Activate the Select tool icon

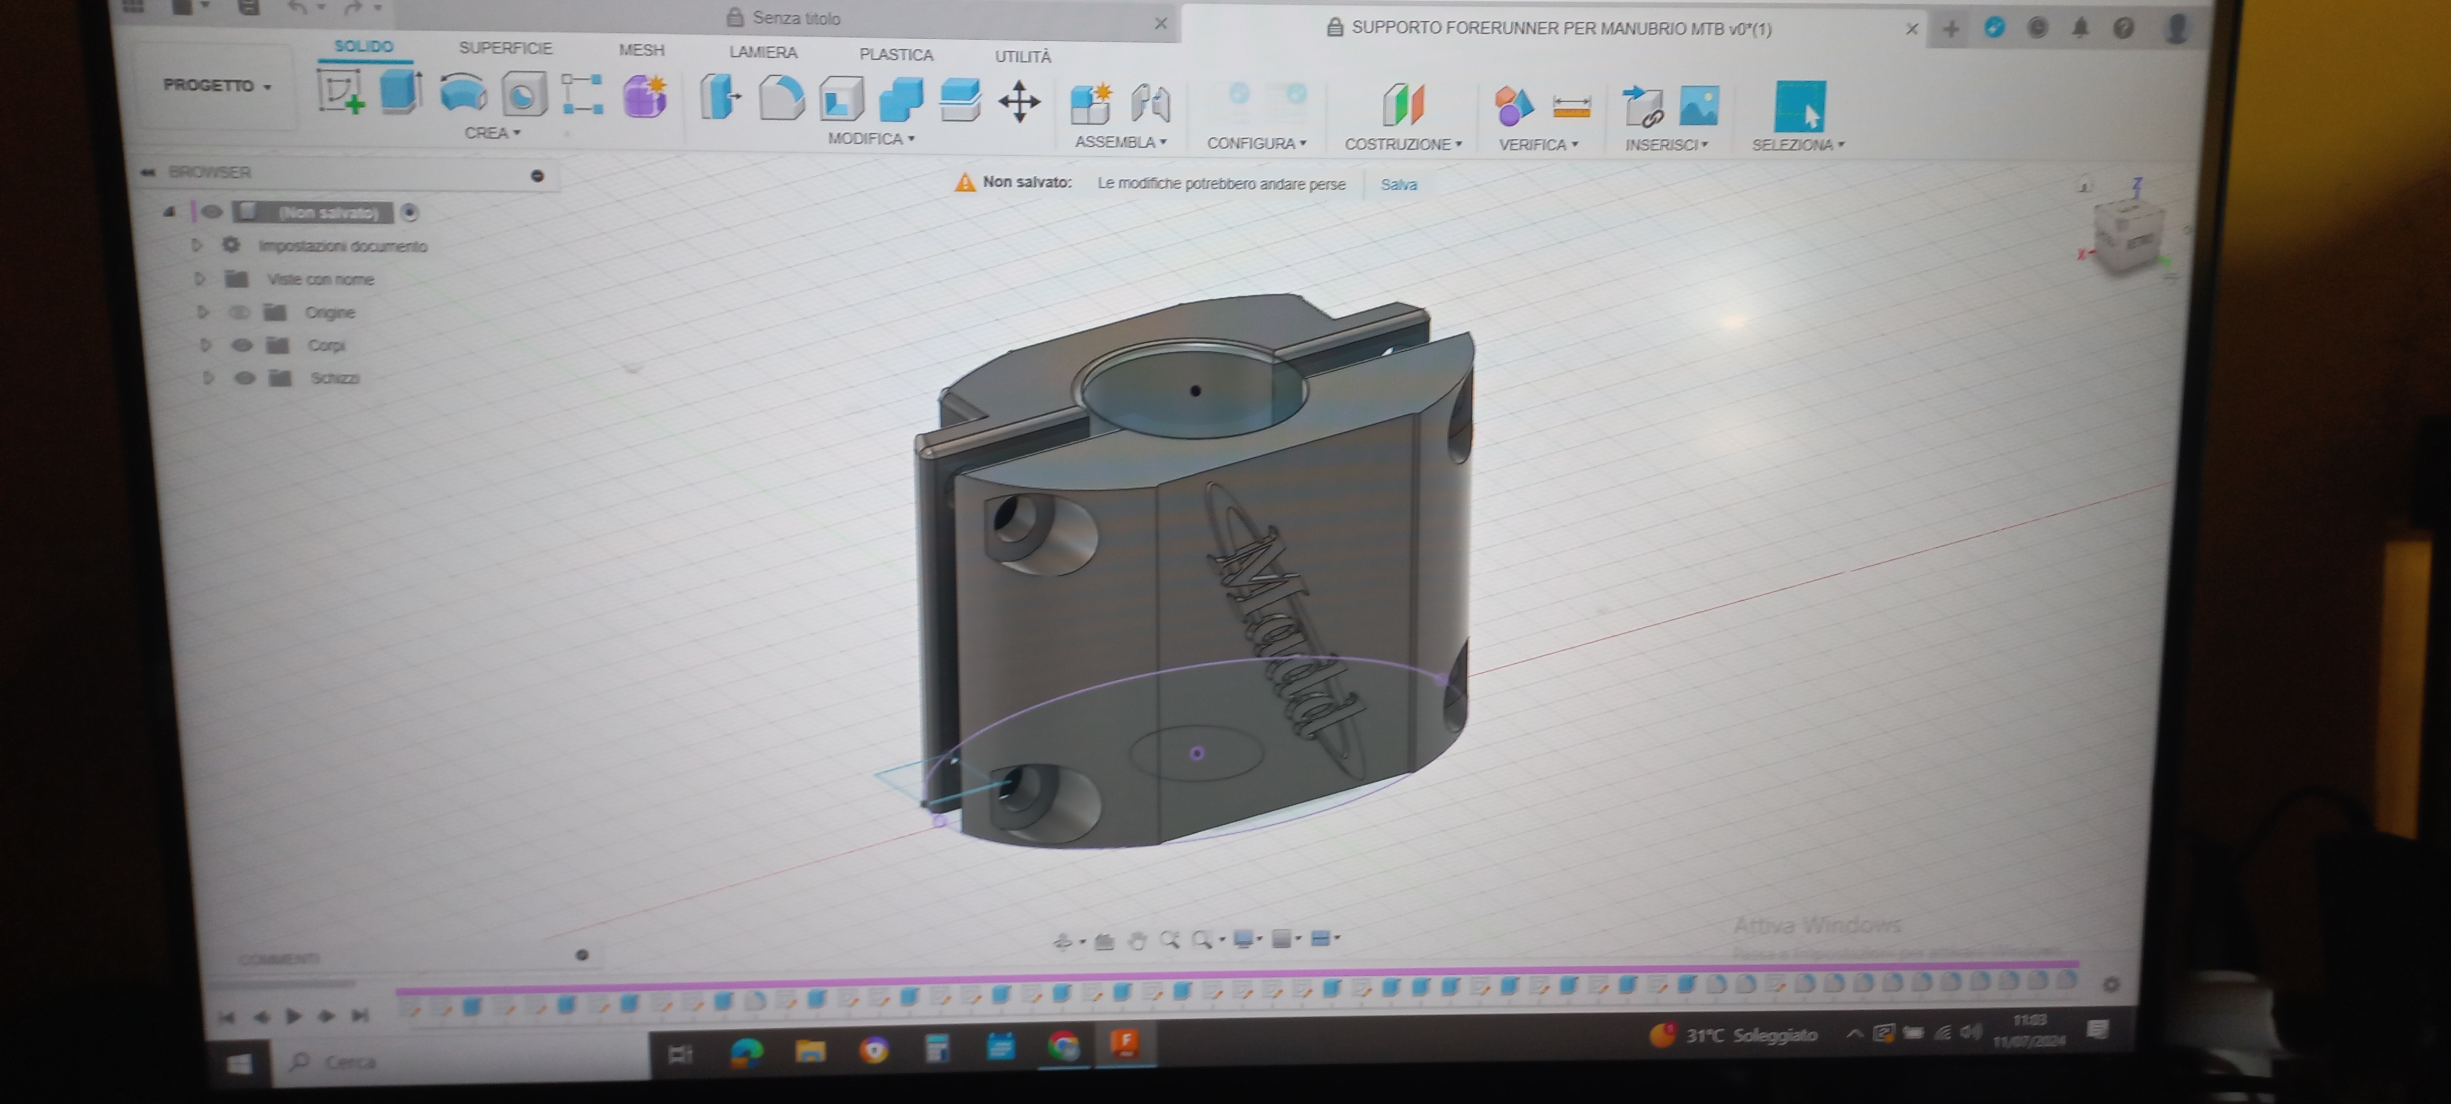coord(1800,106)
